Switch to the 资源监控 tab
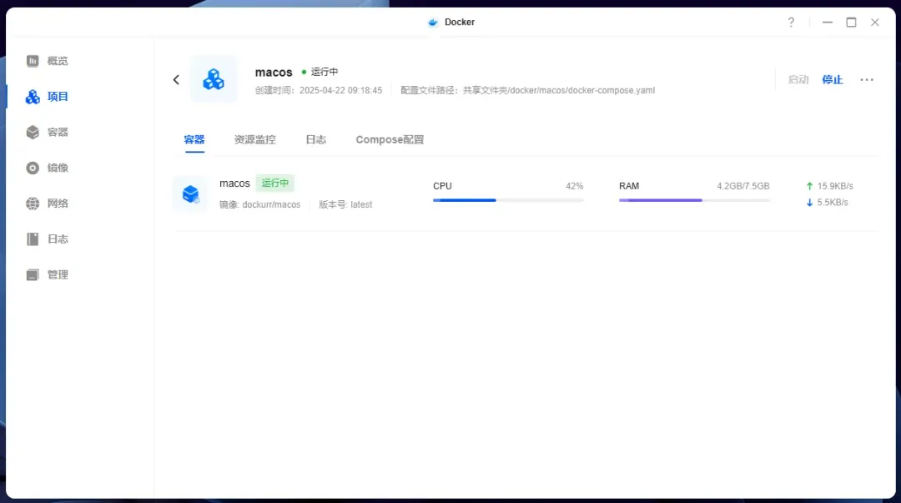901x503 pixels. (255, 139)
